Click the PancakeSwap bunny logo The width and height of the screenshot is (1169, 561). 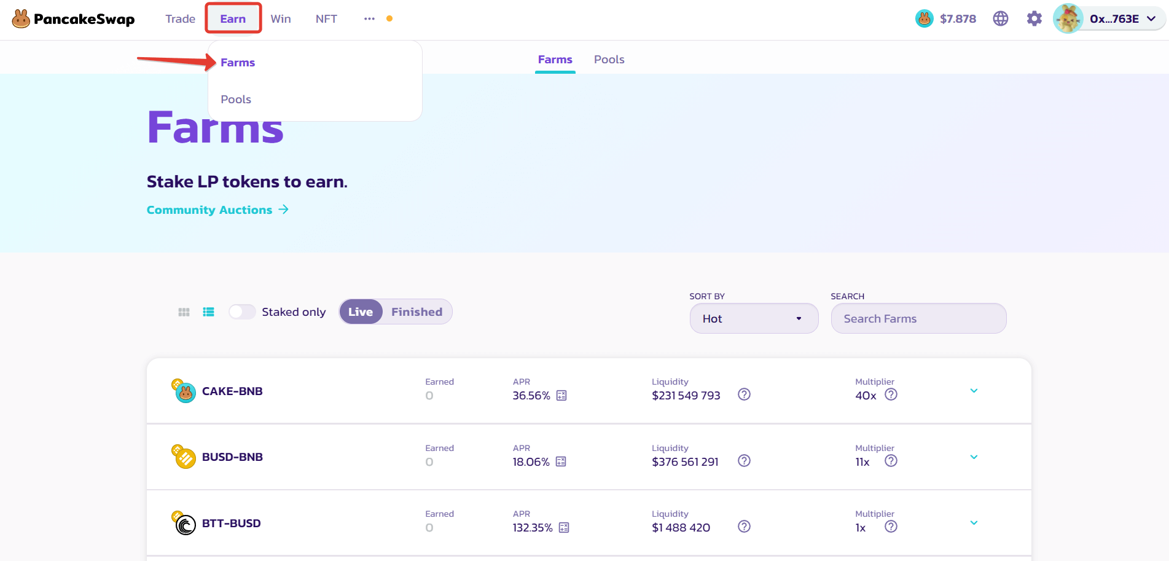pyautogui.click(x=21, y=19)
